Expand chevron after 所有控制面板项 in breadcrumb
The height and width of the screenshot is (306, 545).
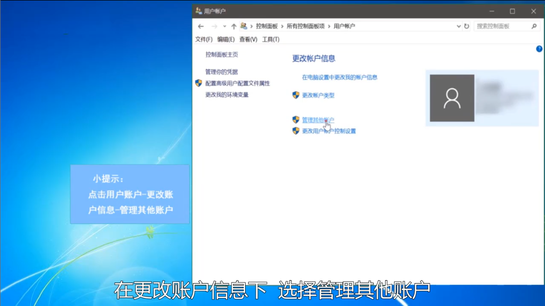[x=329, y=26]
